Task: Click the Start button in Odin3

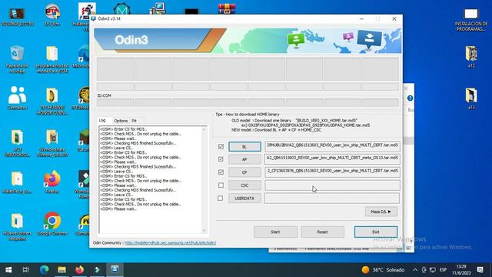Action: click(275, 232)
